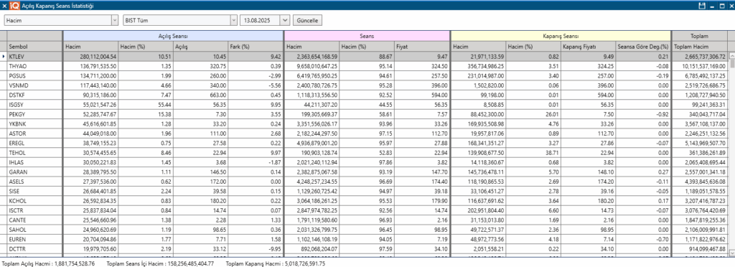Click the row indicator arrow beside KTLEV
Image resolution: width=735 pixels, height=267 pixels.
click(4, 56)
